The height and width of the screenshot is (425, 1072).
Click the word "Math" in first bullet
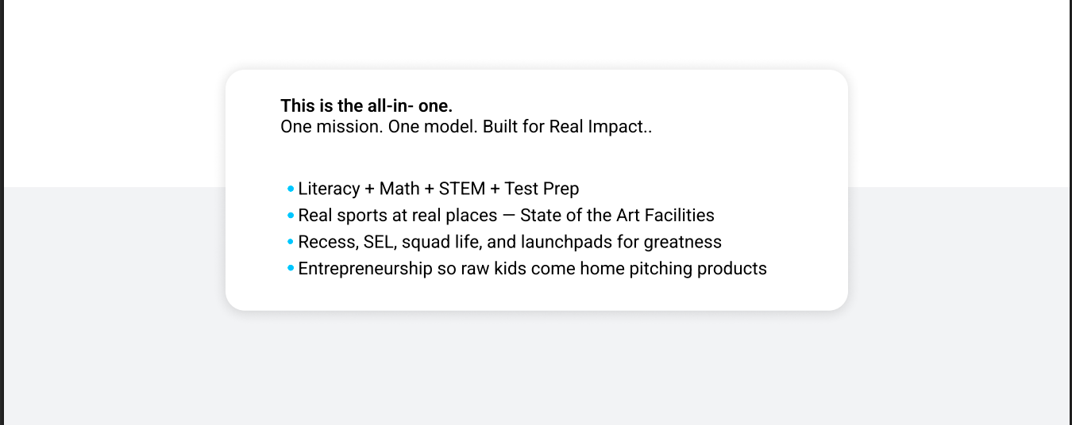399,190
